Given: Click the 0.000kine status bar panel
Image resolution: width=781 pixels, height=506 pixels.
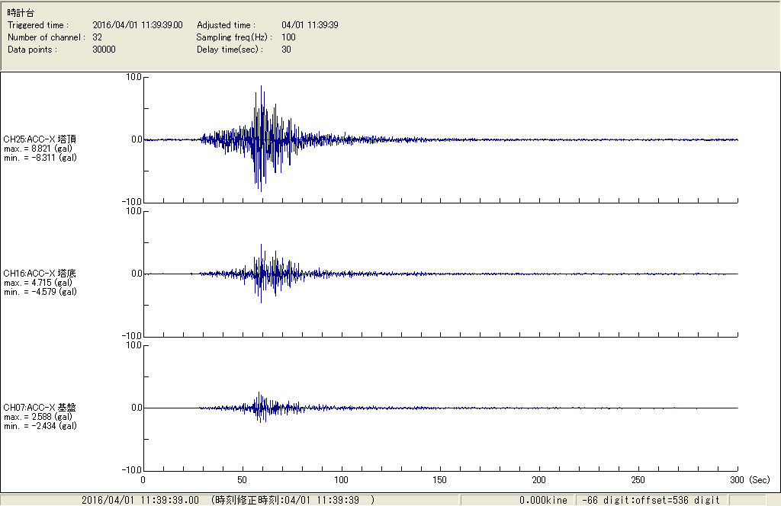Looking at the screenshot, I should coord(542,500).
